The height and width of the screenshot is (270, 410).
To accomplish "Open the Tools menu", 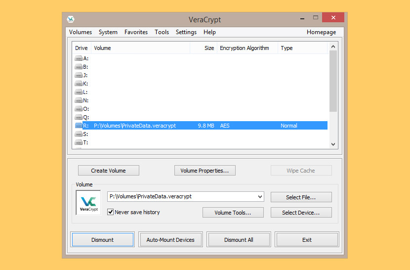I will tap(162, 32).
